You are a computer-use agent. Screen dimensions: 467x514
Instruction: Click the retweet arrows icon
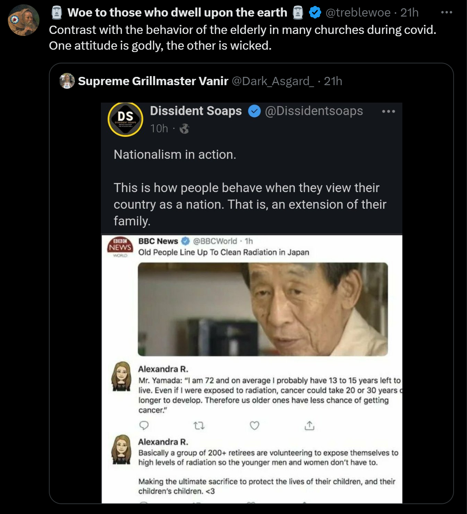[x=199, y=425]
